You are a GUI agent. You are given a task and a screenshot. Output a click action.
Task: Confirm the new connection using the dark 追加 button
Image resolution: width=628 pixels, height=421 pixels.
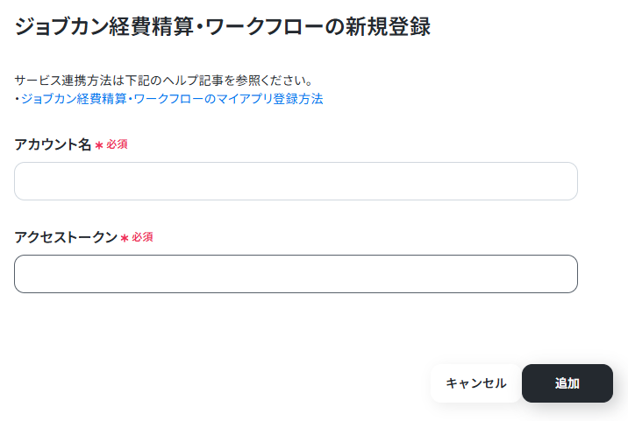tap(567, 383)
